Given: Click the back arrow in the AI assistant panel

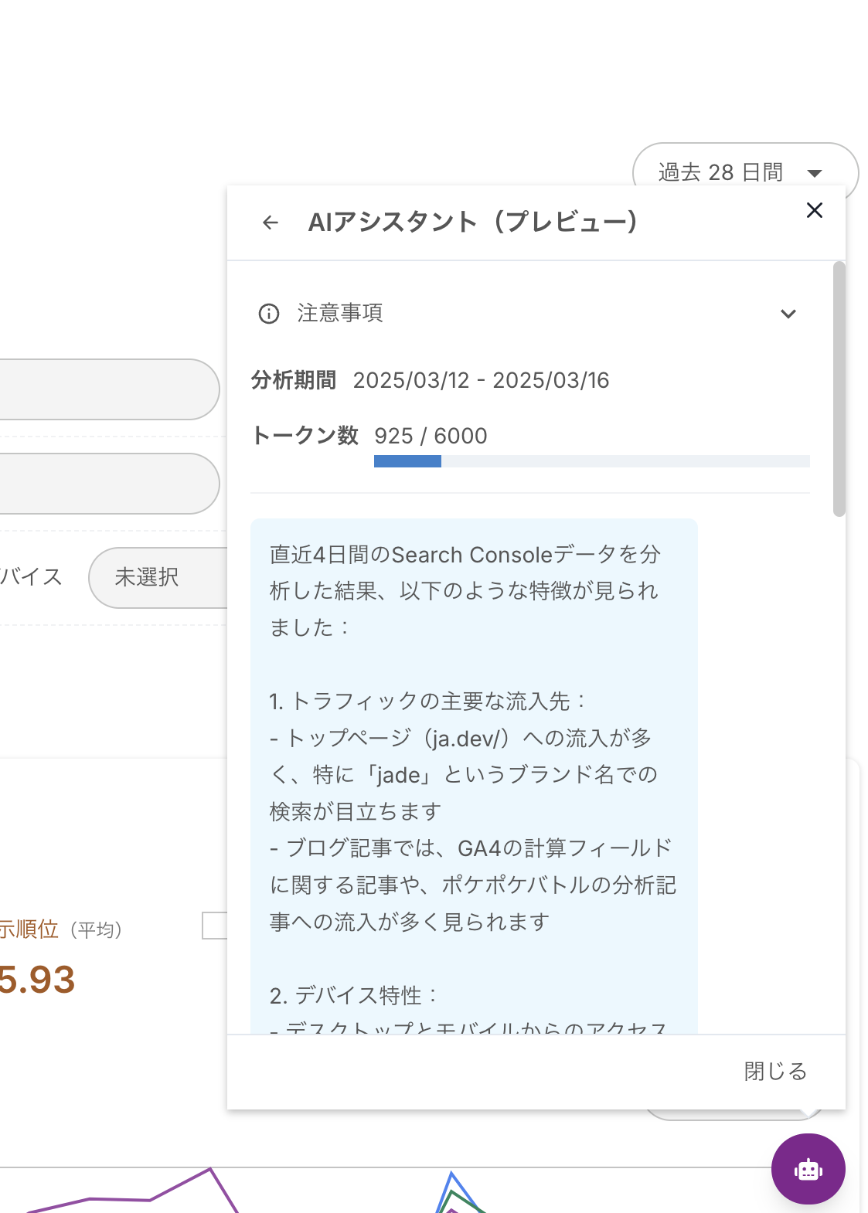Looking at the screenshot, I should [270, 223].
